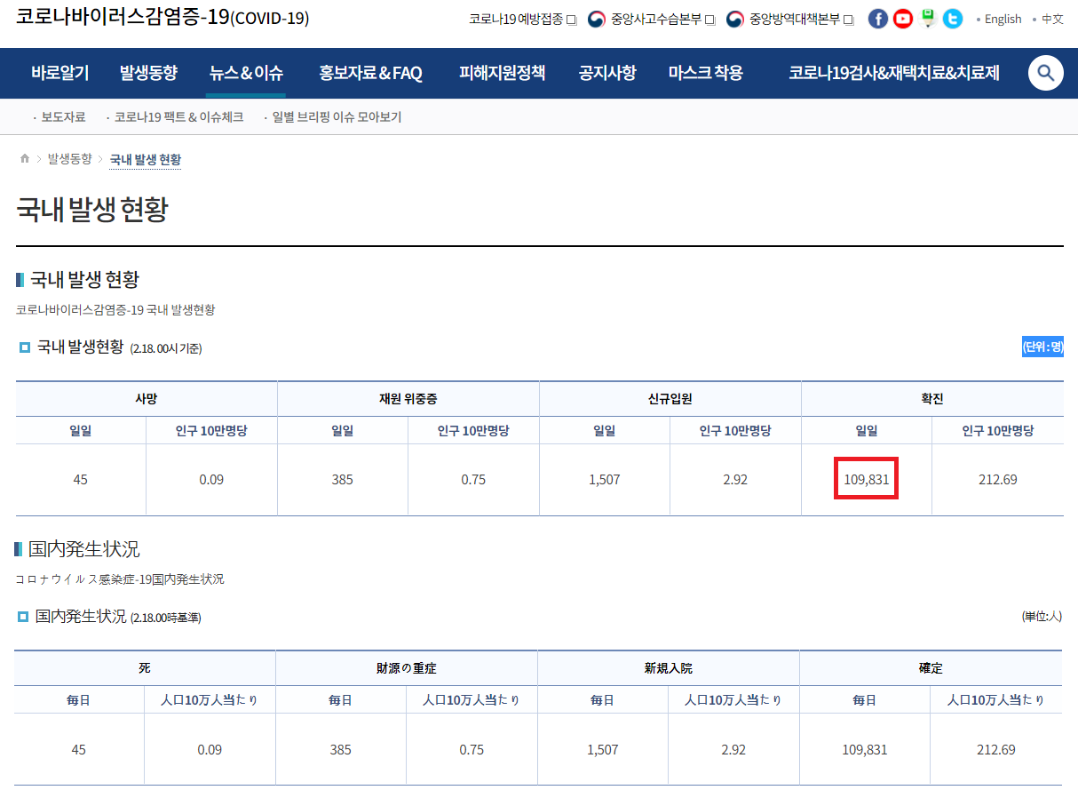Switch language to English
Screen dimensions: 1078x790
coord(1003,19)
